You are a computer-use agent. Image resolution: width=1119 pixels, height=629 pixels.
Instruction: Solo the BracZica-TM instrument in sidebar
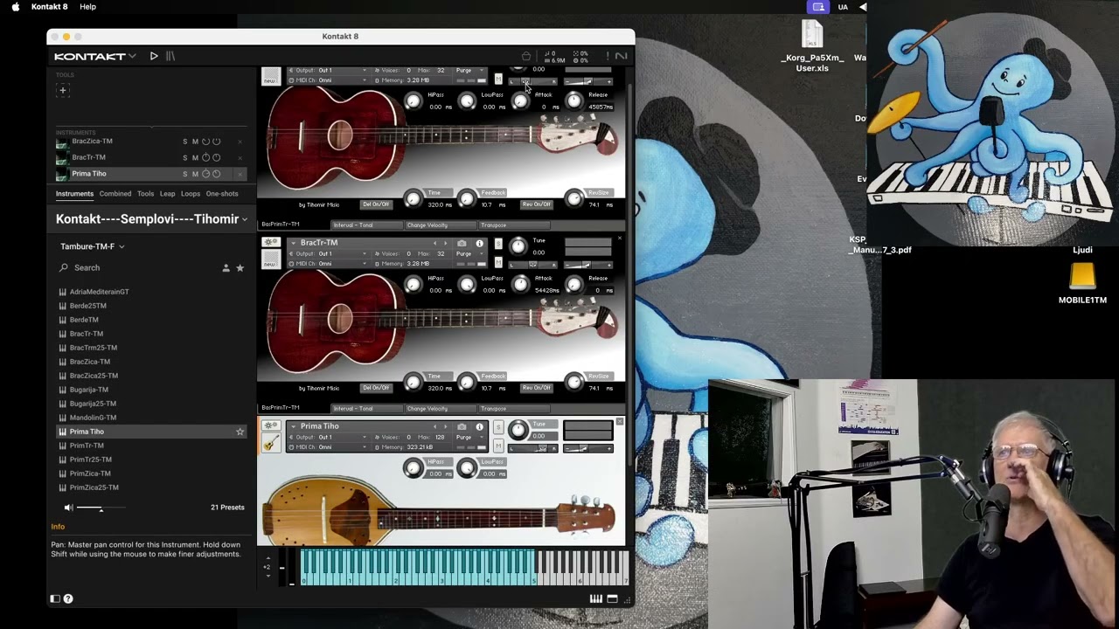click(x=185, y=142)
